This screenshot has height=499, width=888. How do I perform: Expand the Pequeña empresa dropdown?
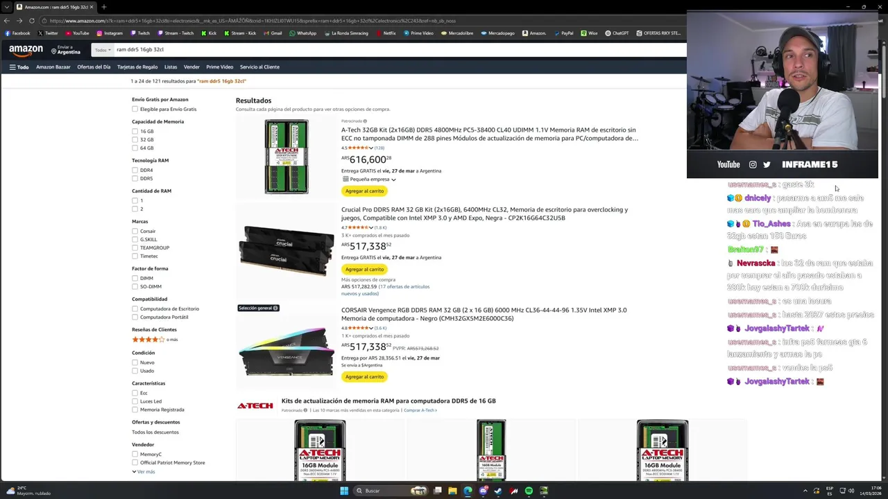pos(370,180)
